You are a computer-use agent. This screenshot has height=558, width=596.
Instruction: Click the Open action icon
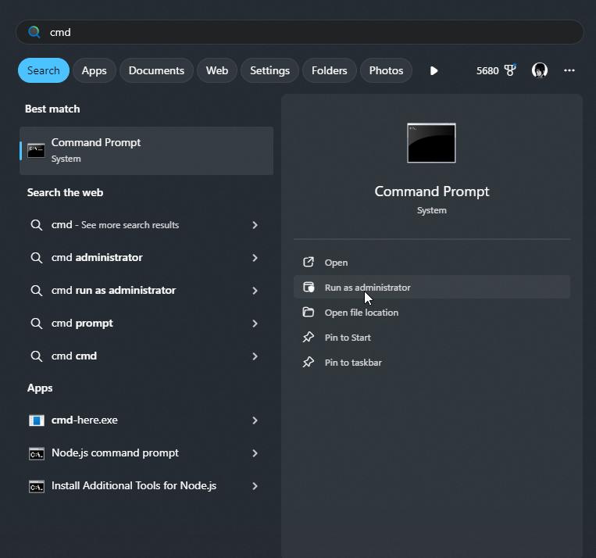click(309, 262)
